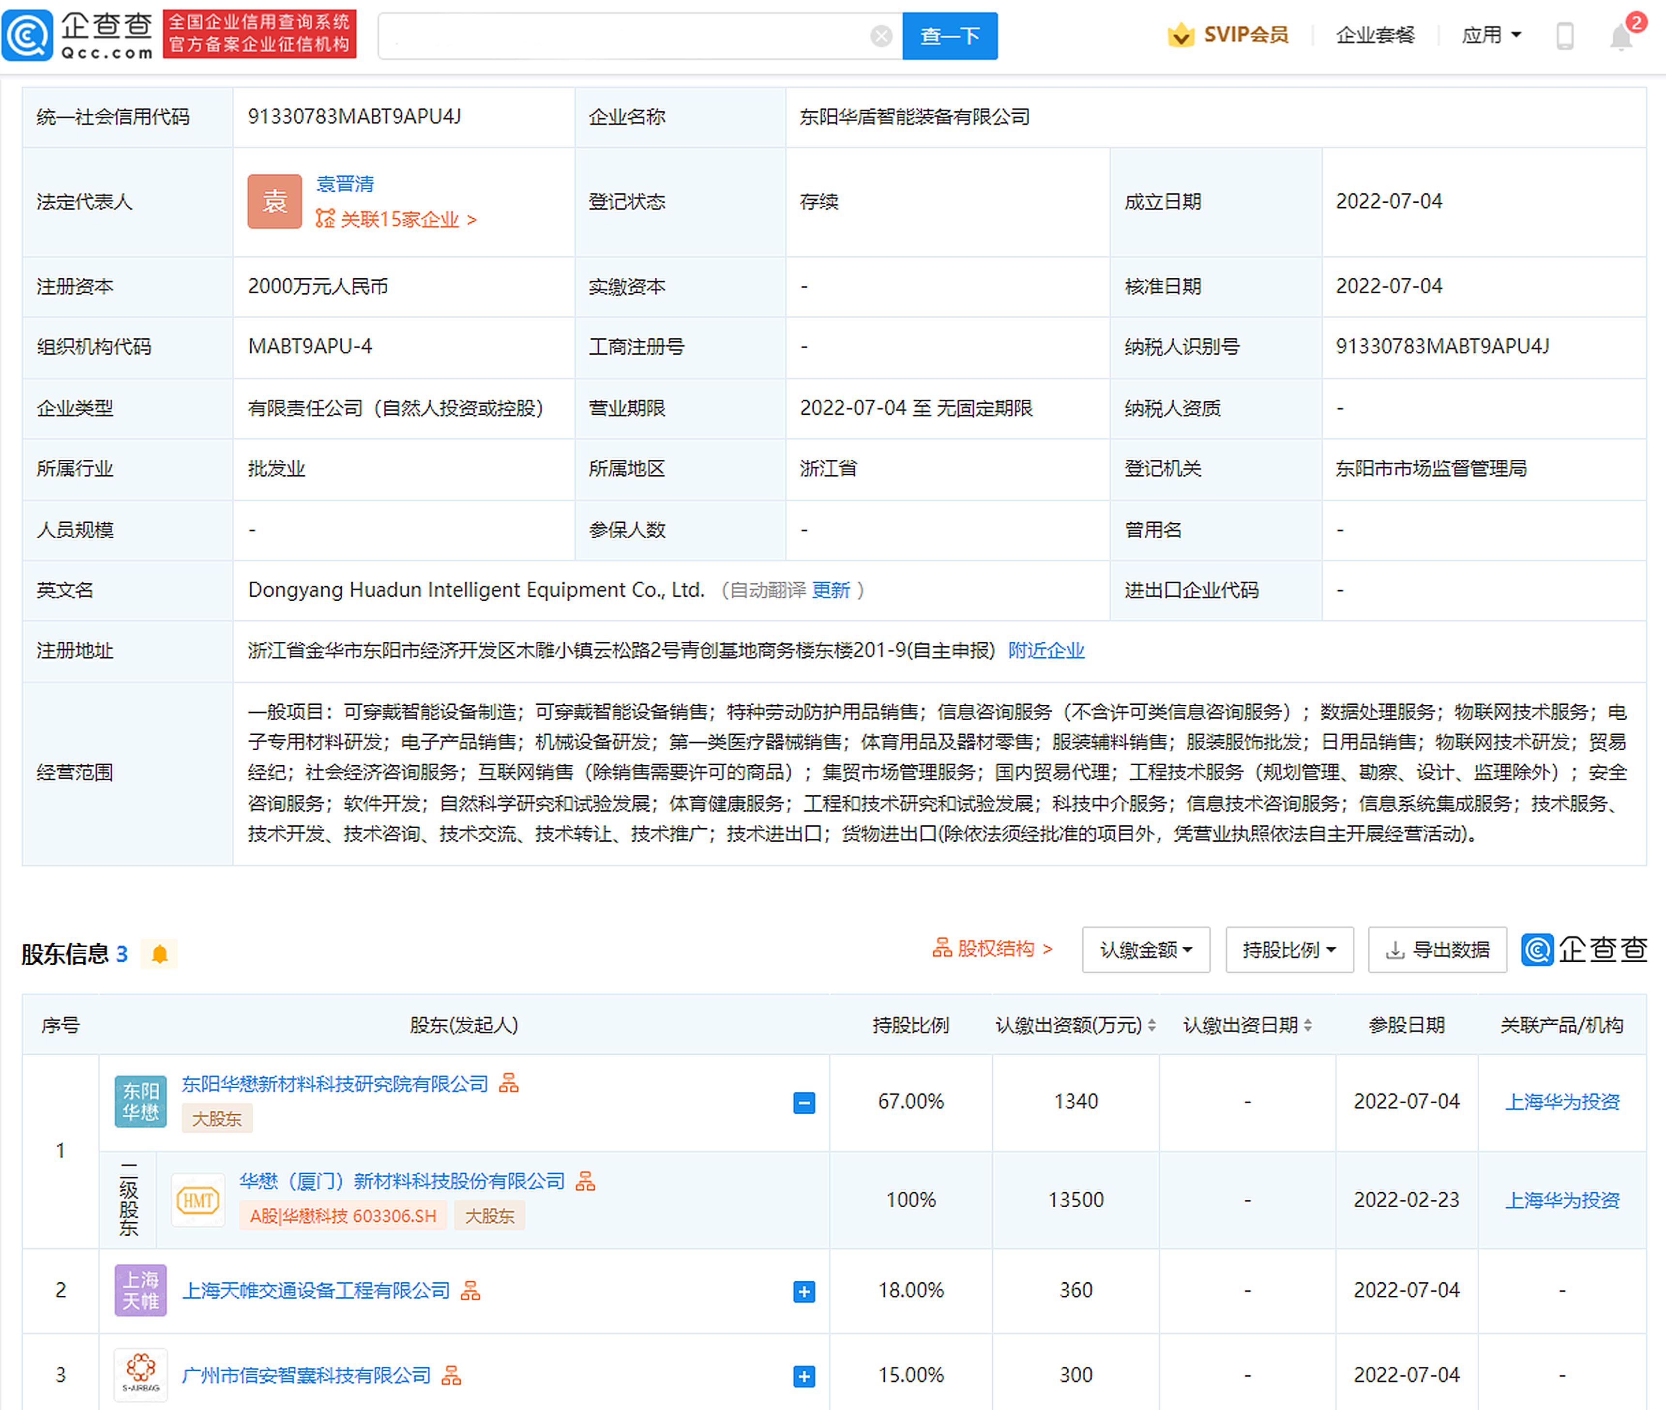The height and width of the screenshot is (1410, 1666).
Task: Expand 上海天帷交通设备工程有限公司 with plus button
Action: [x=804, y=1291]
